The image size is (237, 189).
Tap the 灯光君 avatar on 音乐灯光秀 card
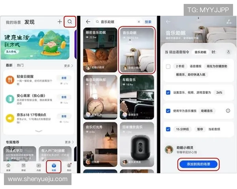88,162
